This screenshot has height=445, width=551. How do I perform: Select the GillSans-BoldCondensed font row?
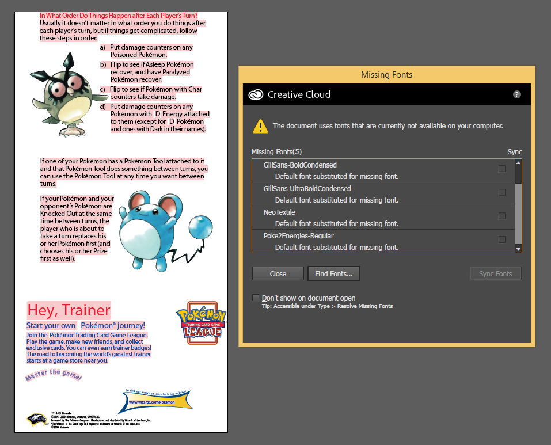pos(383,171)
